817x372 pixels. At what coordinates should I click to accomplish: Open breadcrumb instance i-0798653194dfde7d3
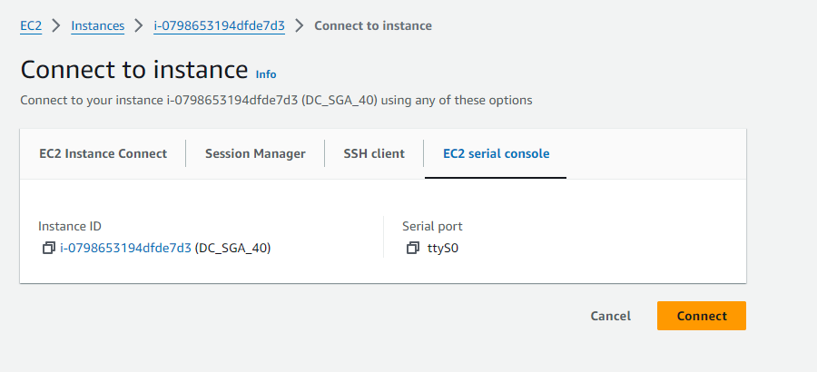[x=220, y=25]
